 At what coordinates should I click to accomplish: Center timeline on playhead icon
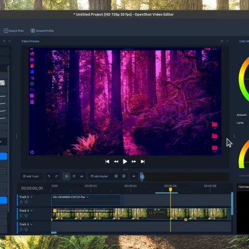click(134, 176)
